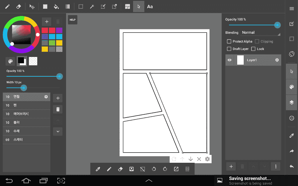This screenshot has height=186, width=298.
Task: Select the Eraser tool in the top toolbar
Action: click(x=18, y=6)
